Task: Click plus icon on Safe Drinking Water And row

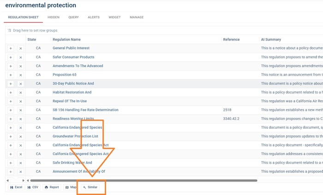Action: [11, 163]
